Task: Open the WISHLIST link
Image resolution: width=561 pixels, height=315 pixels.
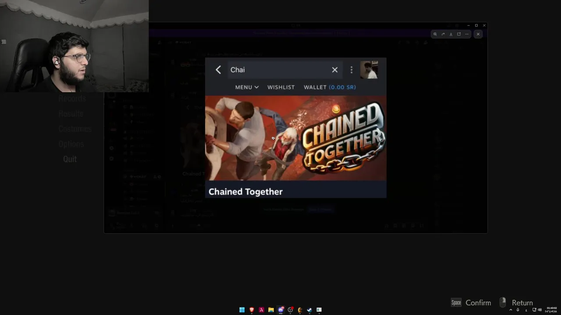Action: pos(281,87)
